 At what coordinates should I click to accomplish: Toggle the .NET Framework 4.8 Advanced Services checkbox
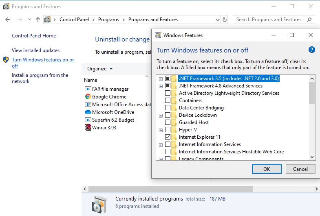(168, 86)
